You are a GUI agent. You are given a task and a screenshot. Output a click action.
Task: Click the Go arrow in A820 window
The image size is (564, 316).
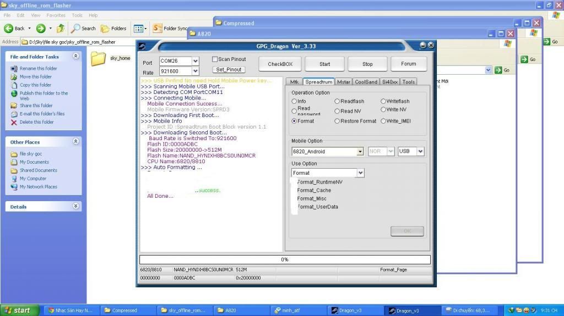point(498,70)
